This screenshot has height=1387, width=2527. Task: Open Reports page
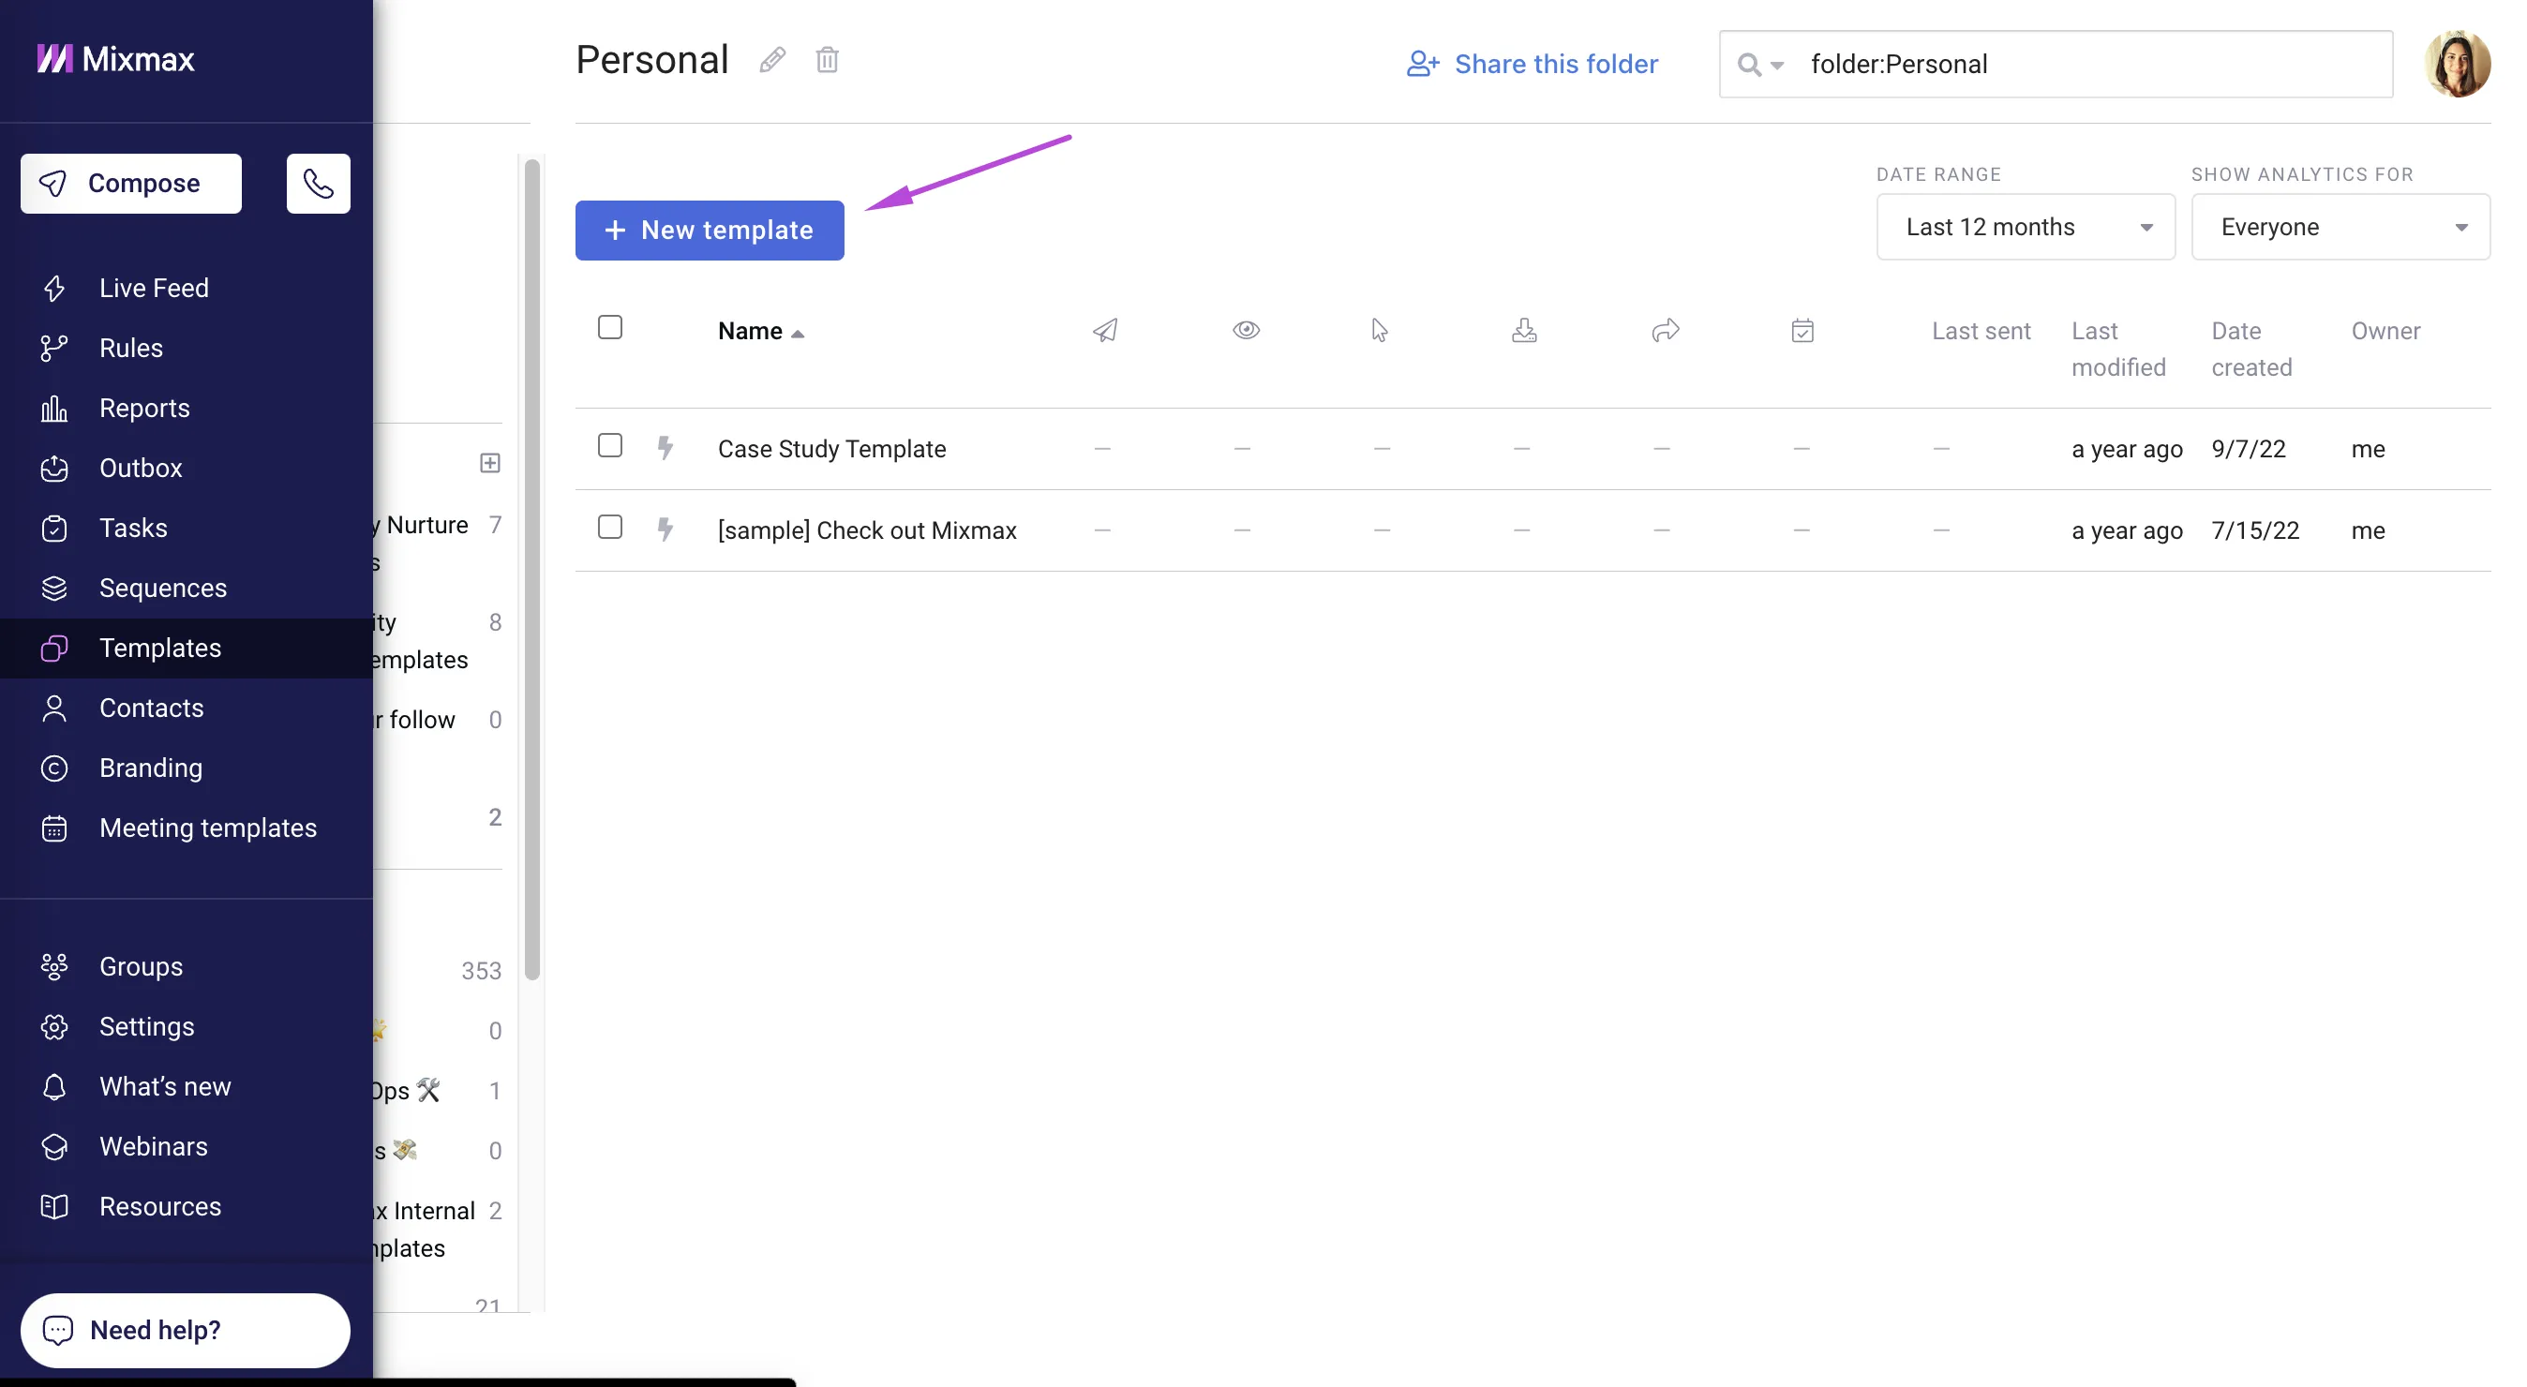point(144,407)
